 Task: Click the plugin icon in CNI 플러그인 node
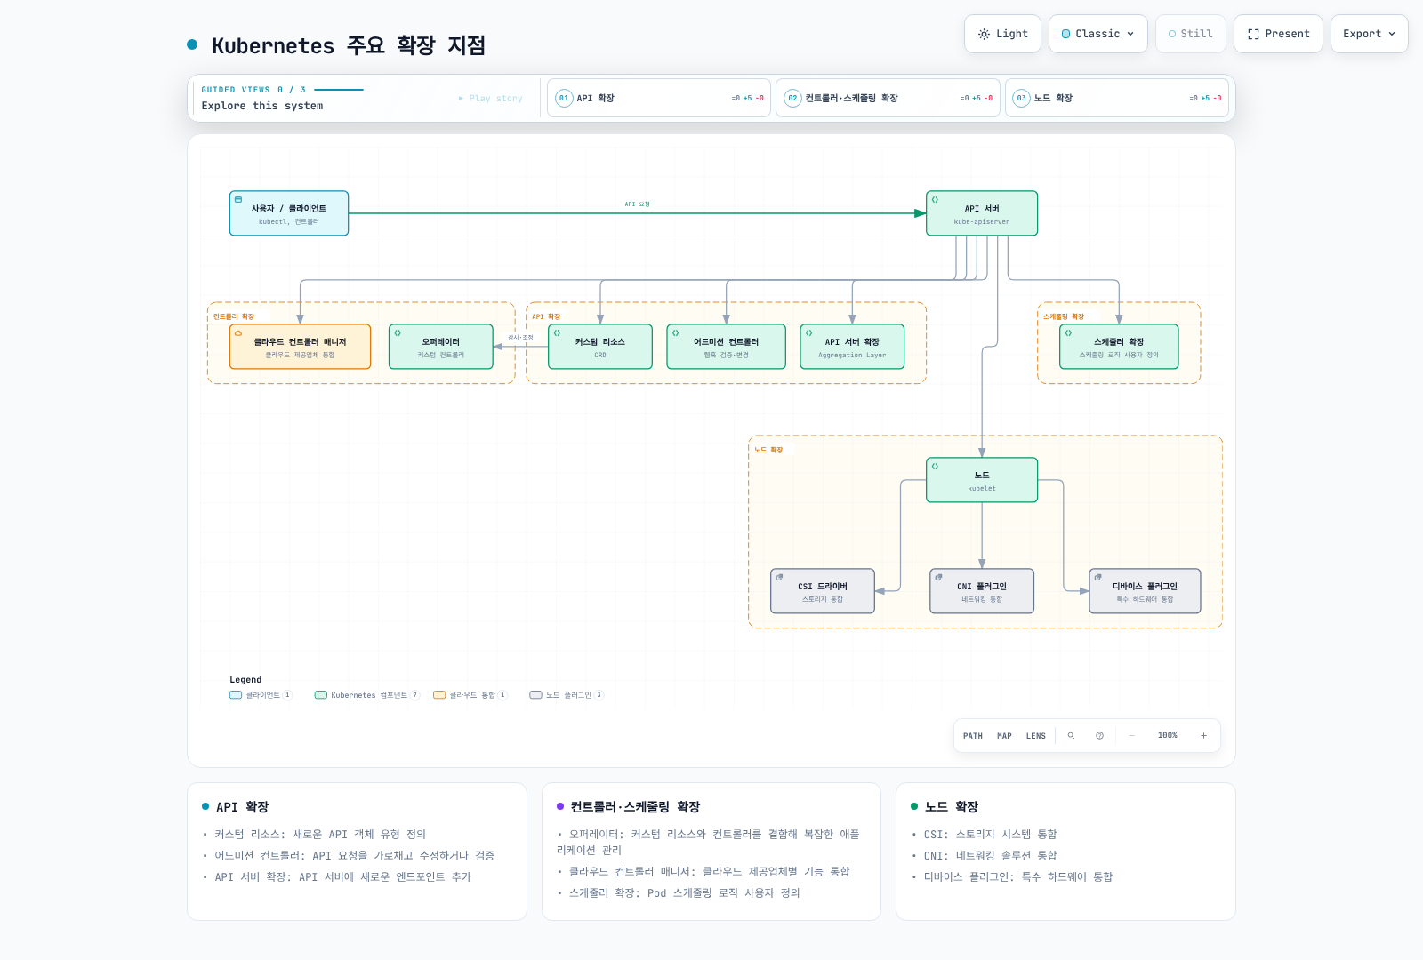tap(938, 578)
